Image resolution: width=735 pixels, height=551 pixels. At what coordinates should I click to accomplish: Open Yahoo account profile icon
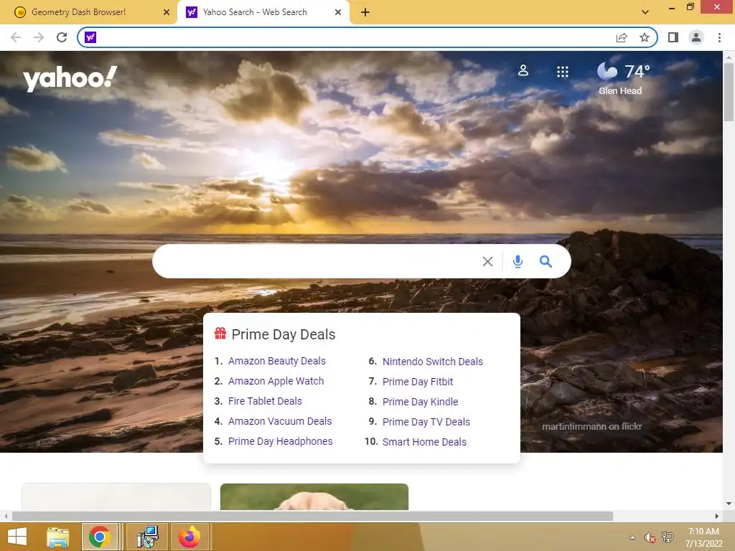click(523, 71)
